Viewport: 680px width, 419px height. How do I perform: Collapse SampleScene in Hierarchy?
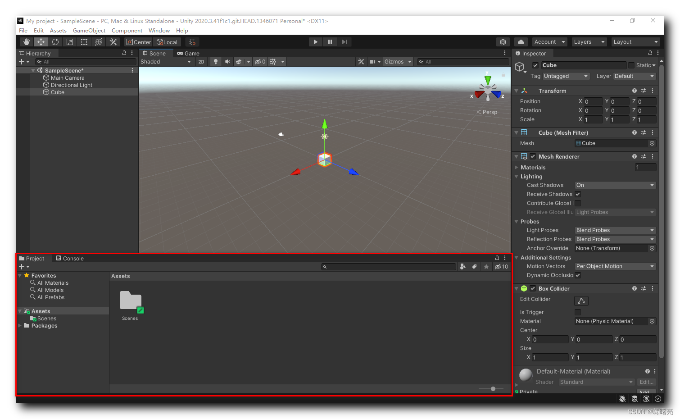[x=33, y=71]
